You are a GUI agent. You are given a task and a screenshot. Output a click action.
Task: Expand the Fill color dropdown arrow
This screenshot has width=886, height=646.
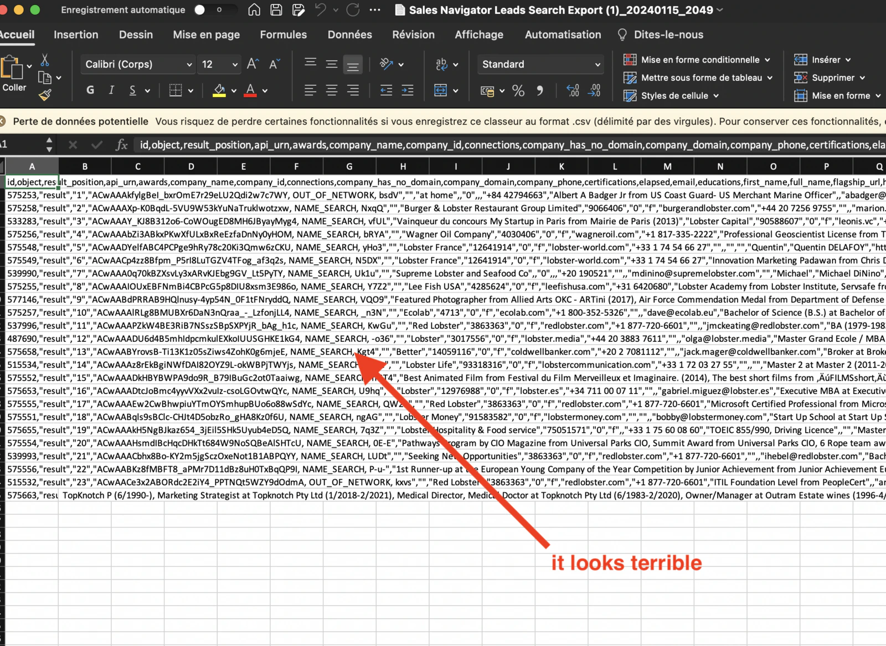click(x=234, y=90)
